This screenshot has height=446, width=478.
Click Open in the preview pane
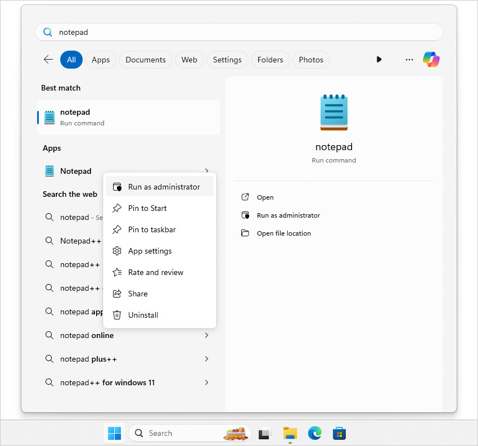(x=265, y=197)
